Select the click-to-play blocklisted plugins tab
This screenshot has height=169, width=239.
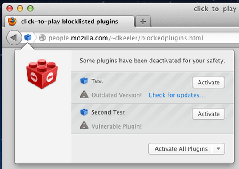[x=70, y=22]
